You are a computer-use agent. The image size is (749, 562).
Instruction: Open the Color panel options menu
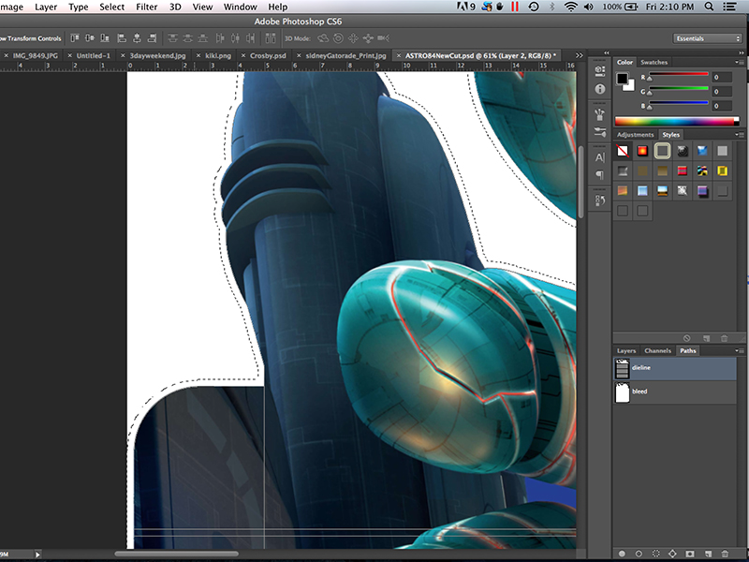(x=739, y=62)
